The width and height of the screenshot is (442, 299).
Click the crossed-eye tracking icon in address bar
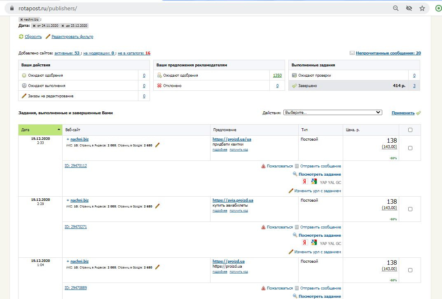tap(409, 8)
